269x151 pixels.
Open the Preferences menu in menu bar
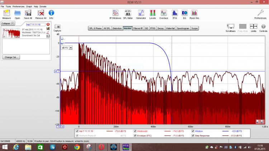[18, 7]
